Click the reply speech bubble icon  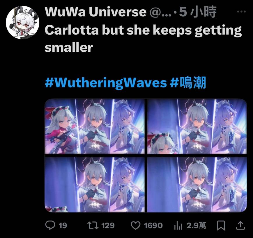click(x=50, y=225)
